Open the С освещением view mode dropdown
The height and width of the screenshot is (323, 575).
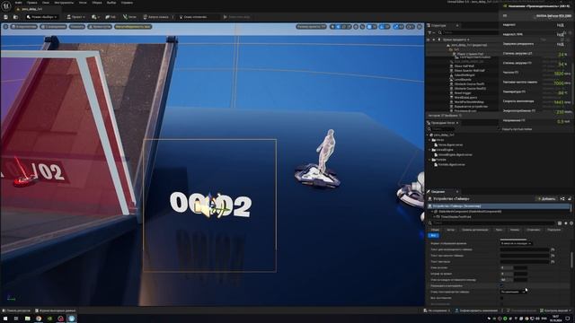54,27
